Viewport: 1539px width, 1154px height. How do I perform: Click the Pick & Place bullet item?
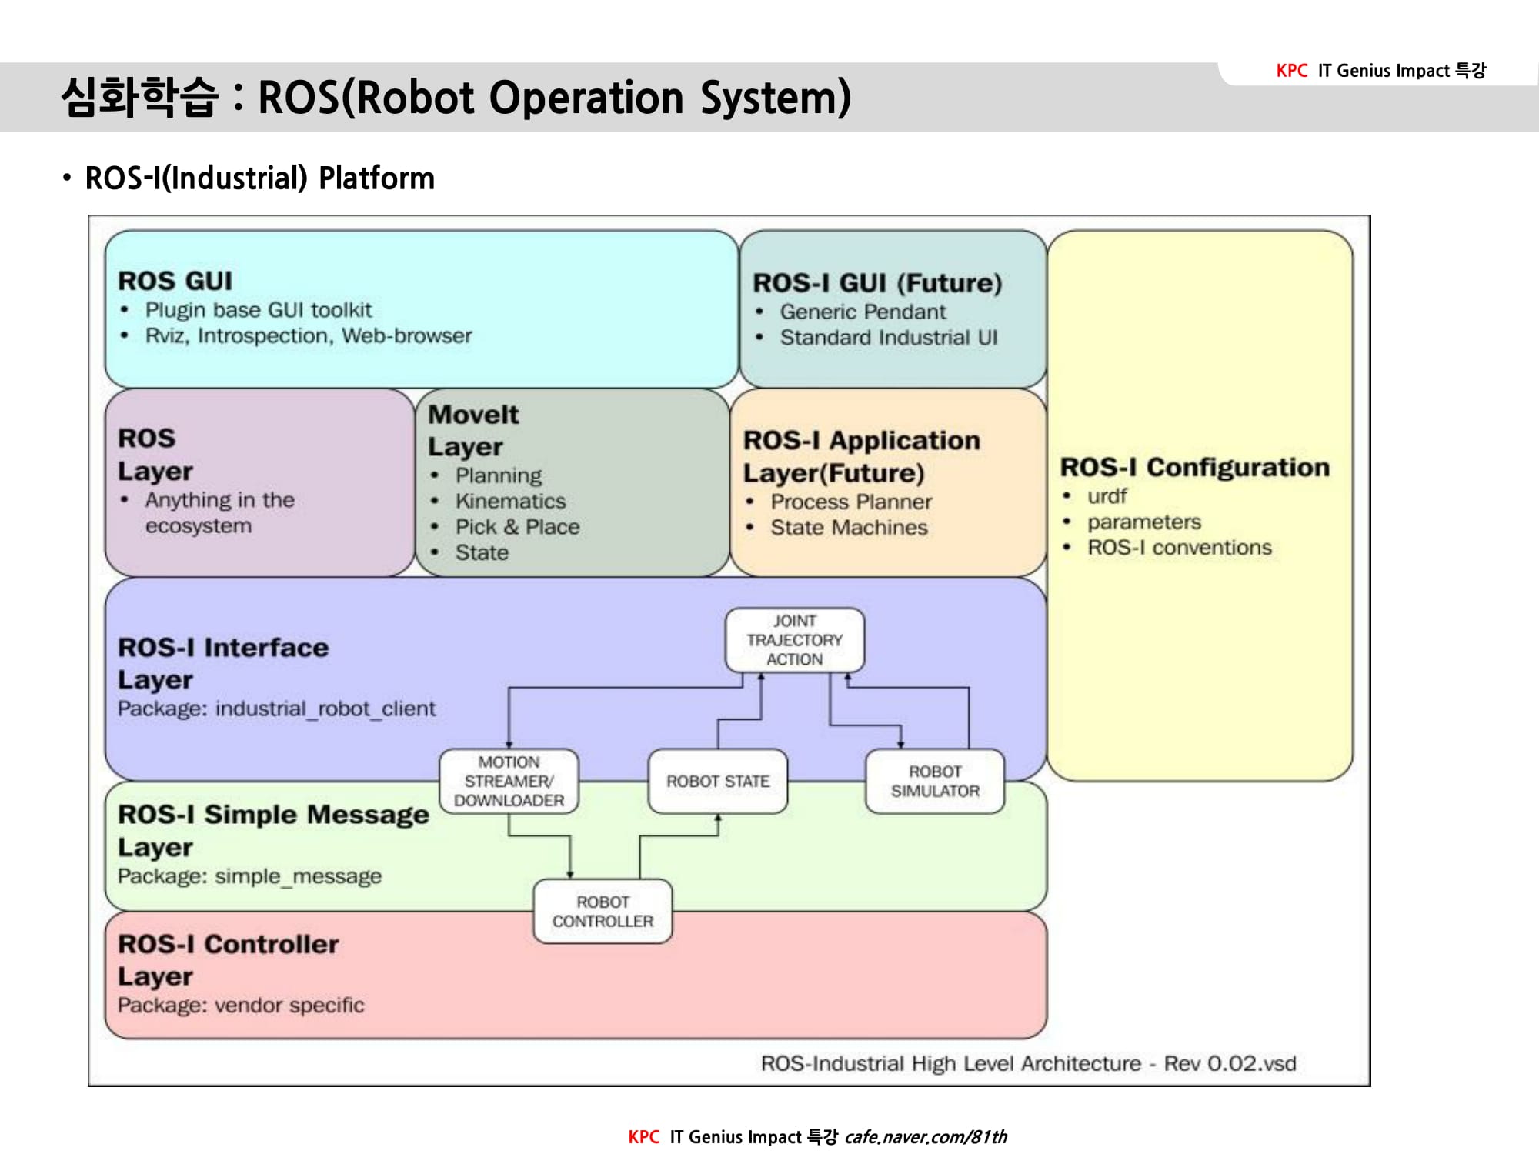pos(517,527)
